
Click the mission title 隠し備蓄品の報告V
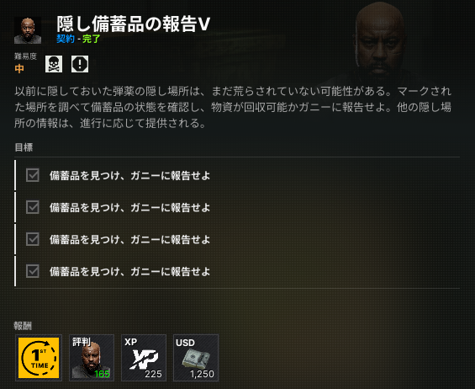pos(134,24)
